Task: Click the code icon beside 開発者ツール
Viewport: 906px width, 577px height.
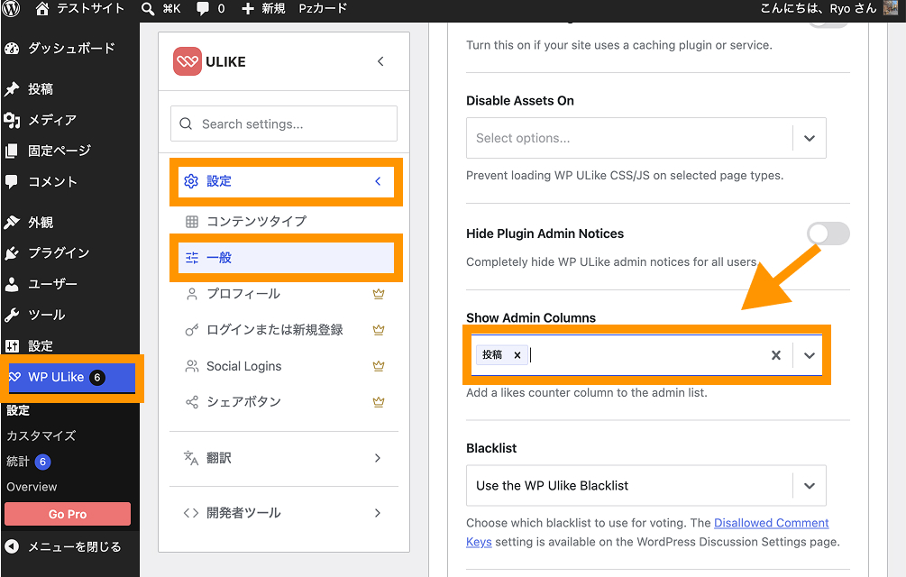Action: 191,513
